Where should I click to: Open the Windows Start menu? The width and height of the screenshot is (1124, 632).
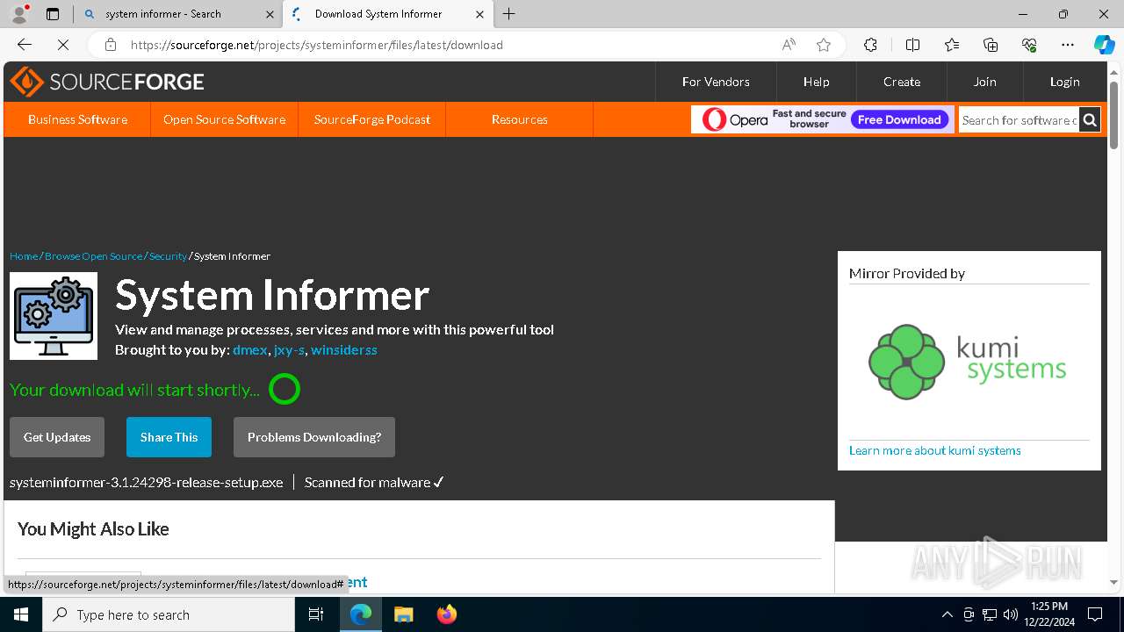[21, 614]
